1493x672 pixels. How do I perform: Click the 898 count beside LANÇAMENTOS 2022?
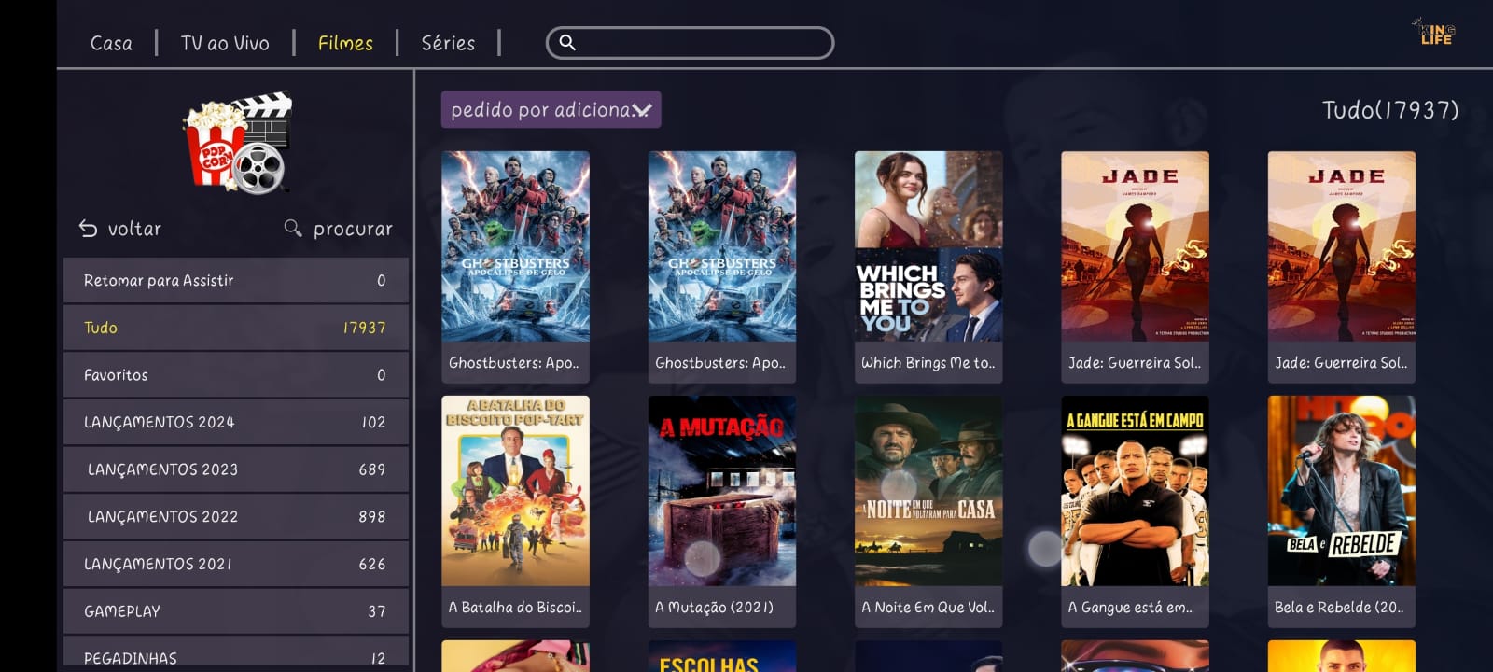(x=372, y=516)
